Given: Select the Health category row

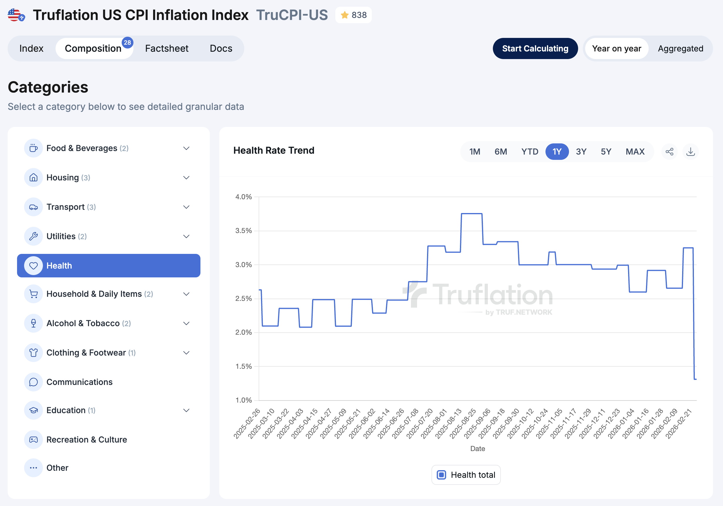Looking at the screenshot, I should (109, 266).
